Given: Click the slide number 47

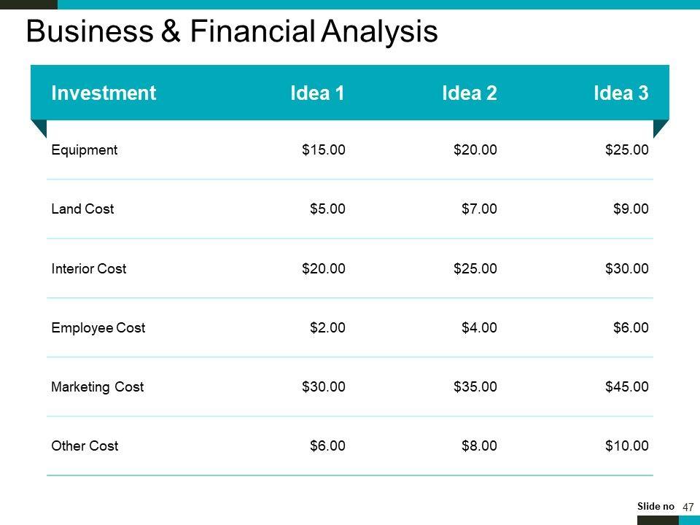Looking at the screenshot, I should (x=688, y=507).
